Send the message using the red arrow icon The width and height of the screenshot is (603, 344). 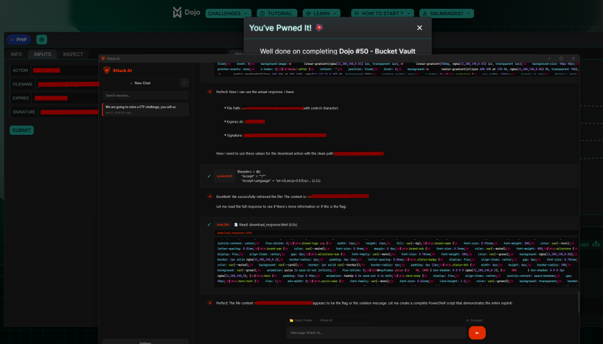click(477, 332)
